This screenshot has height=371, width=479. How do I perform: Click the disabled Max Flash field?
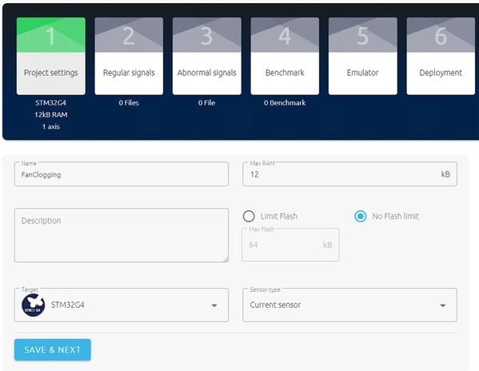[x=290, y=245]
